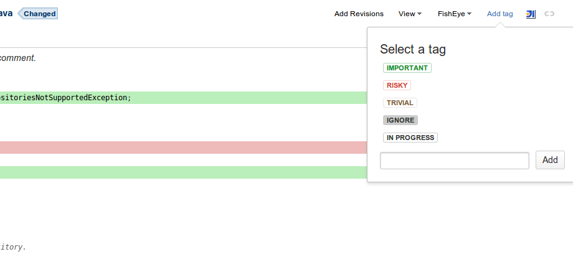573x277 pixels.
Task: Click the grey chain link icon
Action: 549,14
